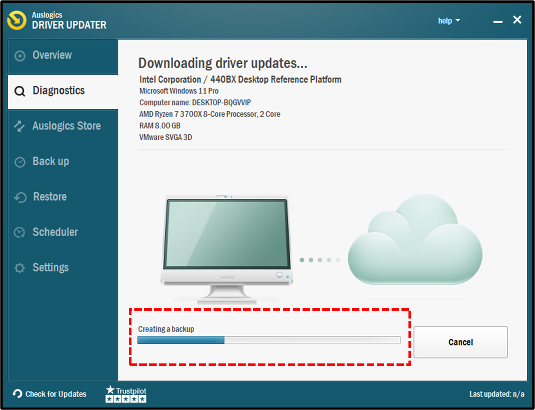
Task: Click the 'Microsoft Windows 11 Pro' line
Action: 179,91
